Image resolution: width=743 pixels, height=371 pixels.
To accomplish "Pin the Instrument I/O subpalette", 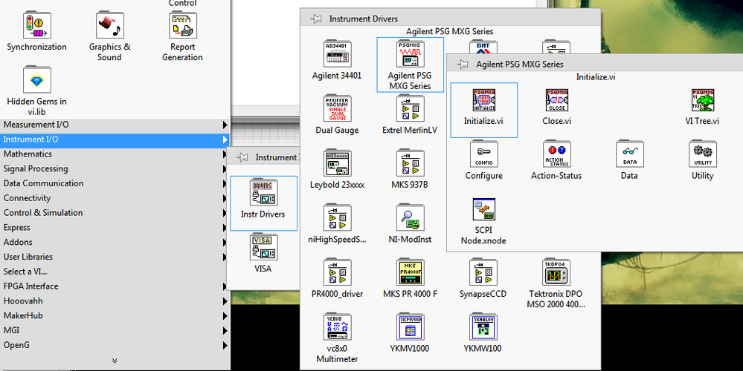I will (242, 157).
